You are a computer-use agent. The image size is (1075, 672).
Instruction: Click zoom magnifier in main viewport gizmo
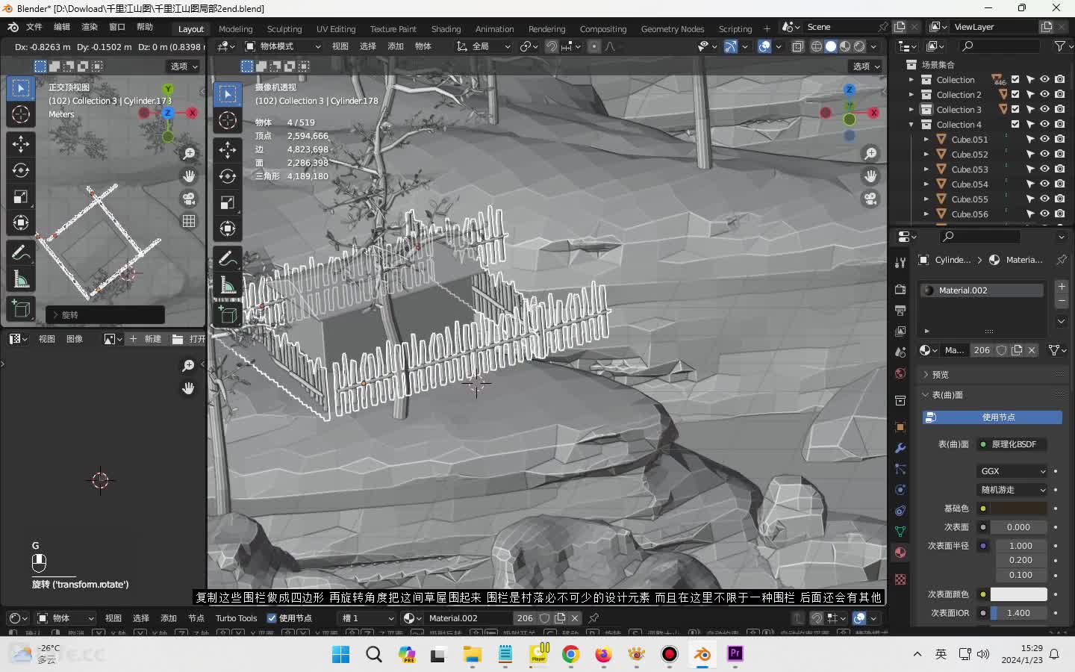870,154
